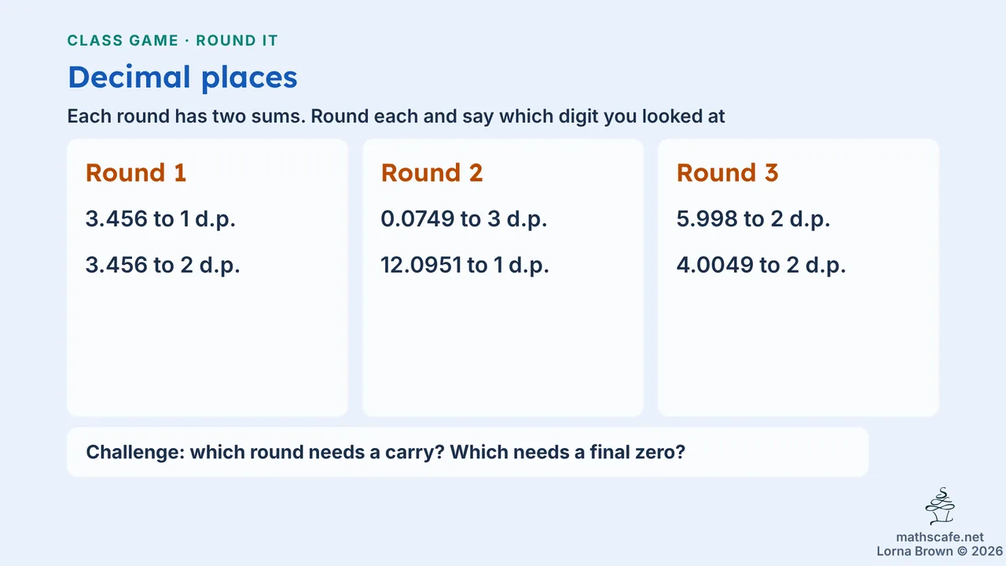Select the Round 2 heading
This screenshot has height=566, width=1006.
(x=431, y=173)
